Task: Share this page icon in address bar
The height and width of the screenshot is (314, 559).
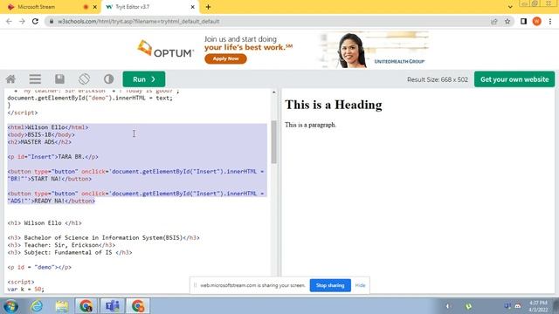Action: 494,21
